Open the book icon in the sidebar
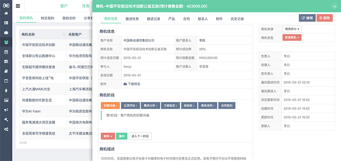Image resolution: width=341 pixels, height=161 pixels. (6, 71)
